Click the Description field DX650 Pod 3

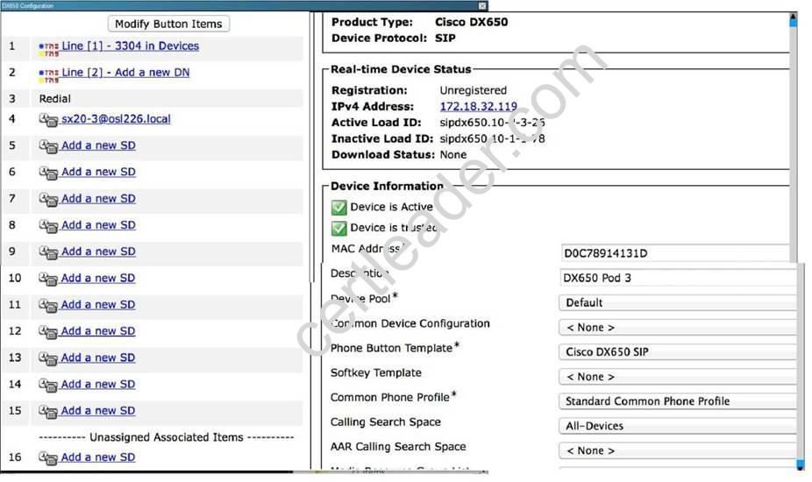(679, 278)
